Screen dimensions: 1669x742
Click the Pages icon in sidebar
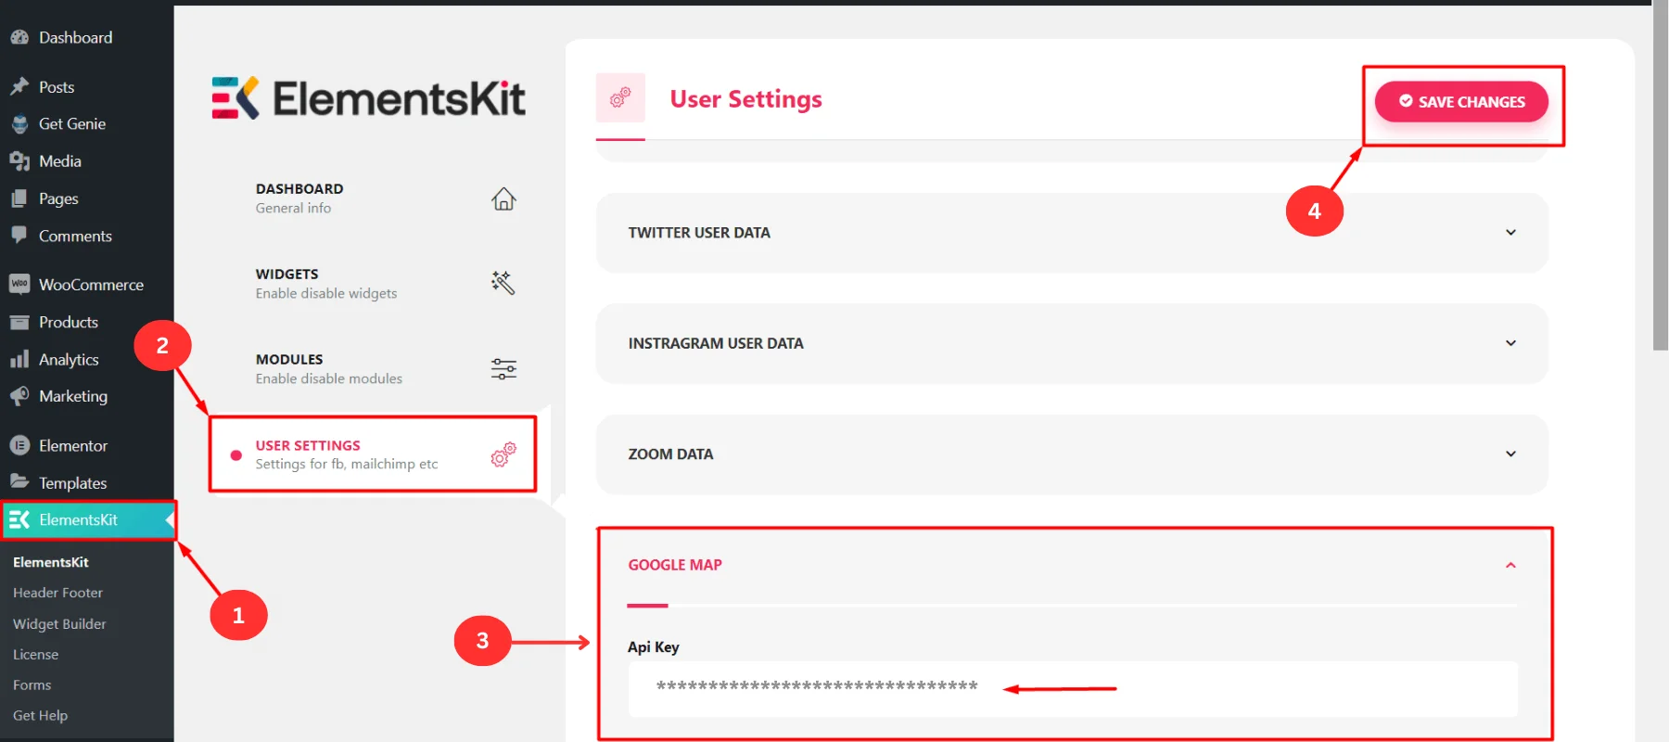[x=19, y=198]
